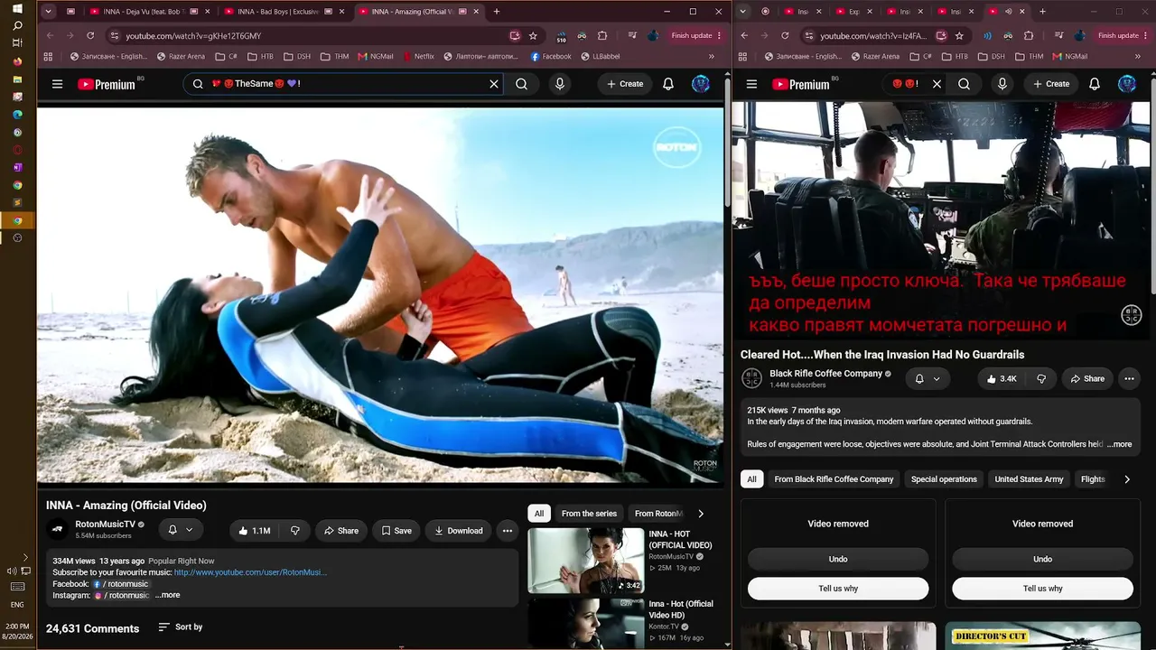Screen dimensions: 1156x650
Task: Open OneNote from the Windows taskbar
Action: pos(17,167)
